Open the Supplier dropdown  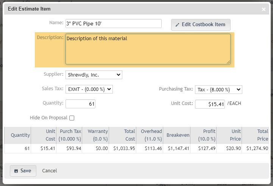click(x=94, y=75)
